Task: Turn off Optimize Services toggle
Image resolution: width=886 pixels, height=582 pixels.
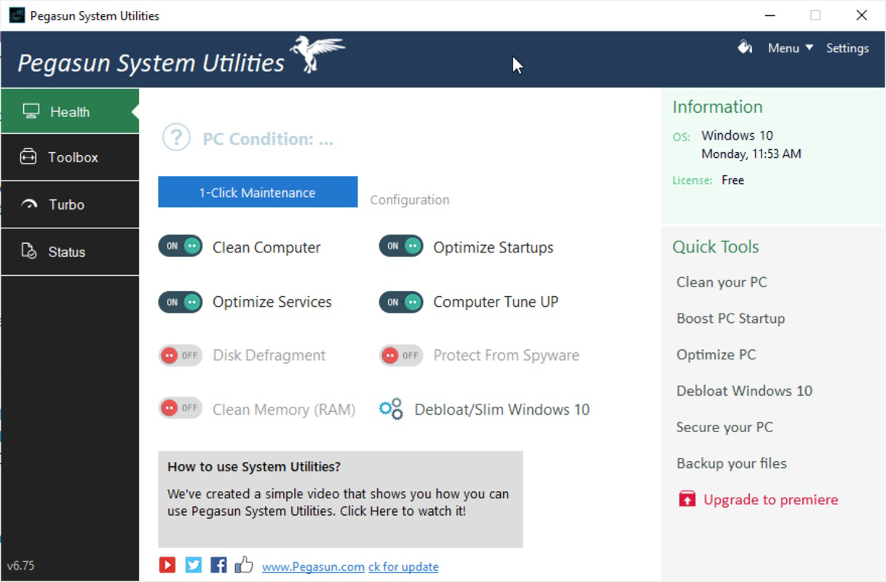Action: (x=181, y=301)
